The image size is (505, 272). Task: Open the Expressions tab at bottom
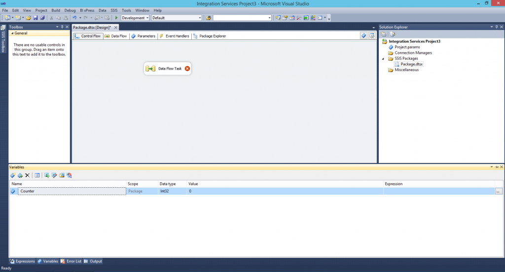click(x=22, y=261)
